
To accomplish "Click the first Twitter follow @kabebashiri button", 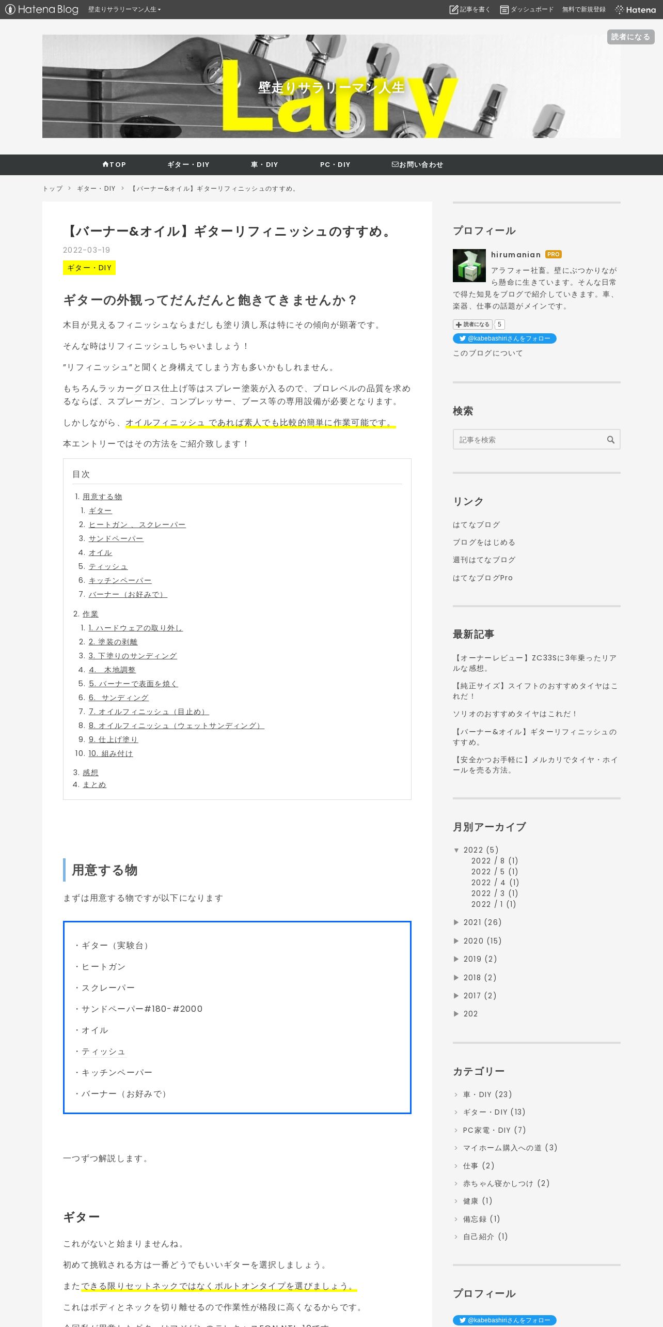I will click(504, 338).
